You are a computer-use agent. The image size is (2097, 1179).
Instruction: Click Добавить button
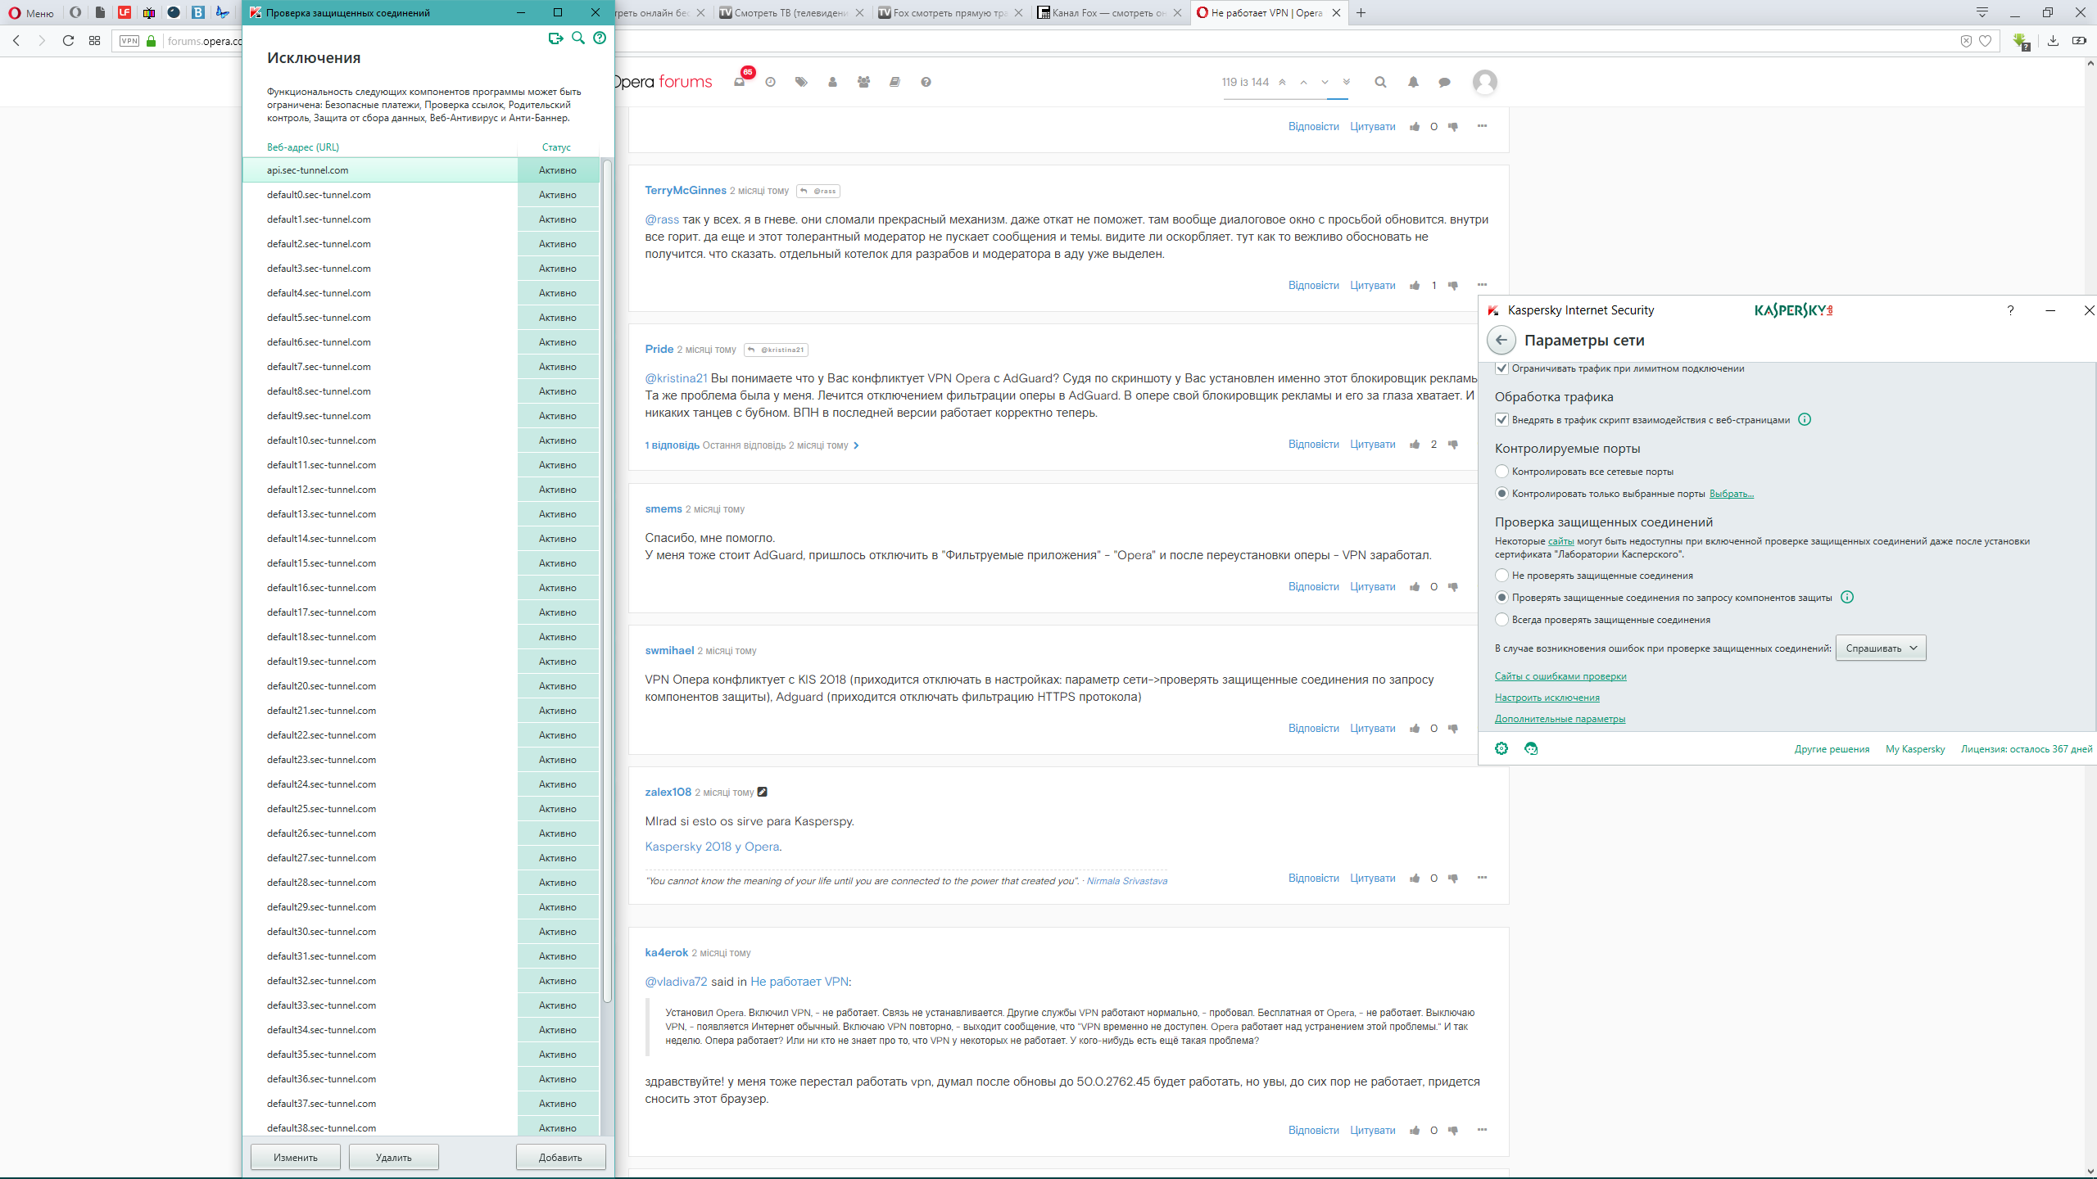(560, 1157)
